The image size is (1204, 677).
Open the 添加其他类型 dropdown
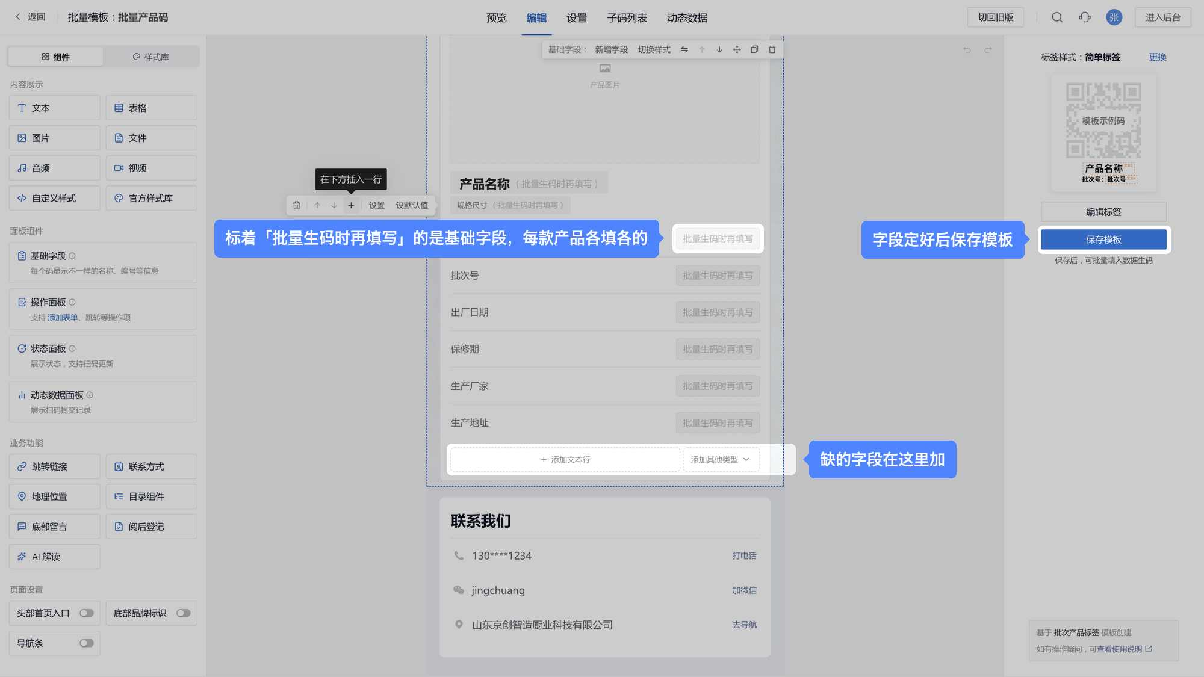click(x=721, y=460)
